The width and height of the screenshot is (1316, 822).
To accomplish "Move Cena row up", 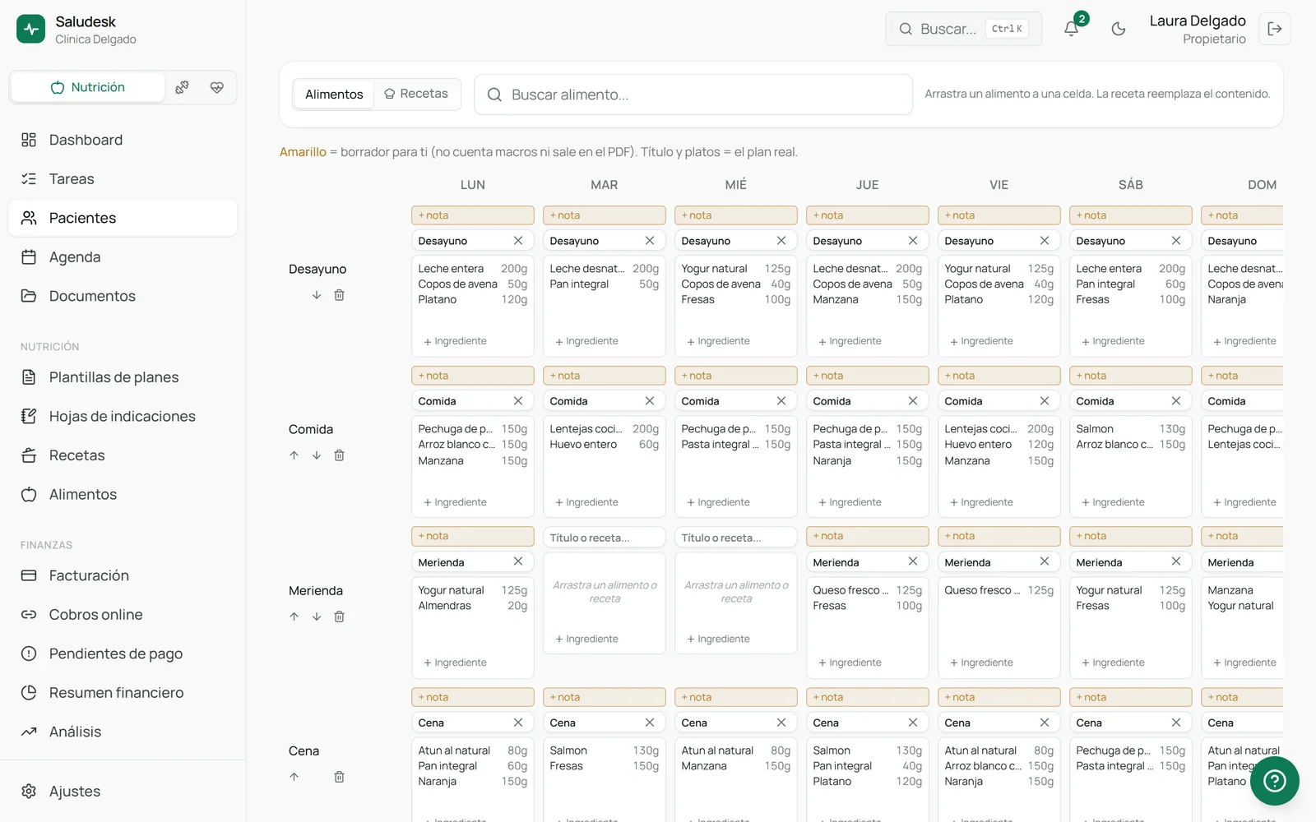I will coord(294,777).
